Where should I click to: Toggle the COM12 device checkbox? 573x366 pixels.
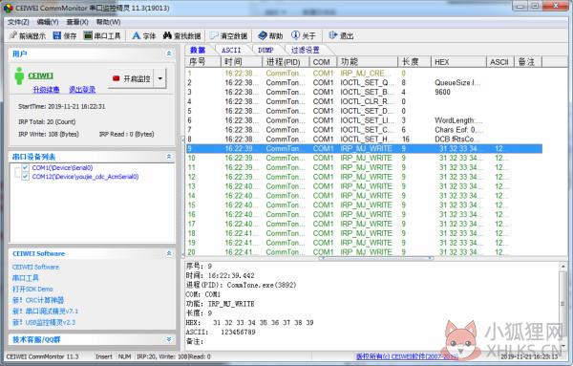click(25, 177)
